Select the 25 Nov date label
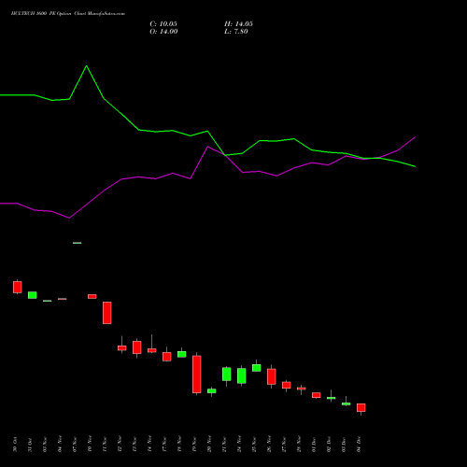This screenshot has height=467, width=467. point(254,445)
